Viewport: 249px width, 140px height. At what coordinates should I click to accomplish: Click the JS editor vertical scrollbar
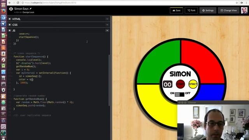pyautogui.click(x=109, y=80)
